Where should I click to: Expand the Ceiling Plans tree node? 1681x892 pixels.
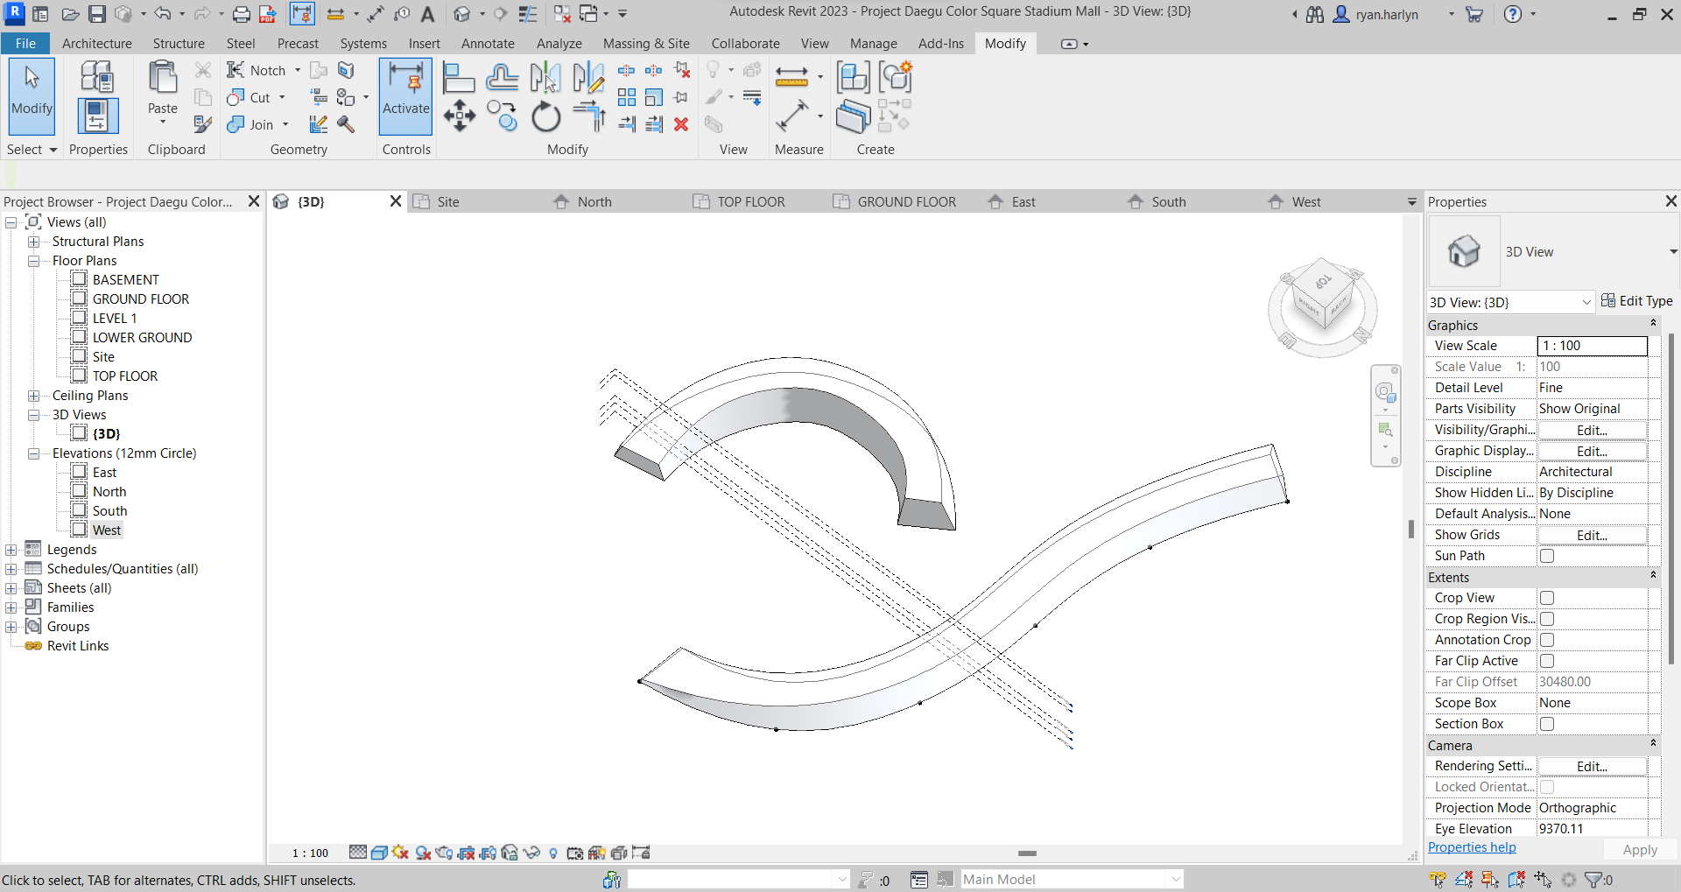[33, 396]
